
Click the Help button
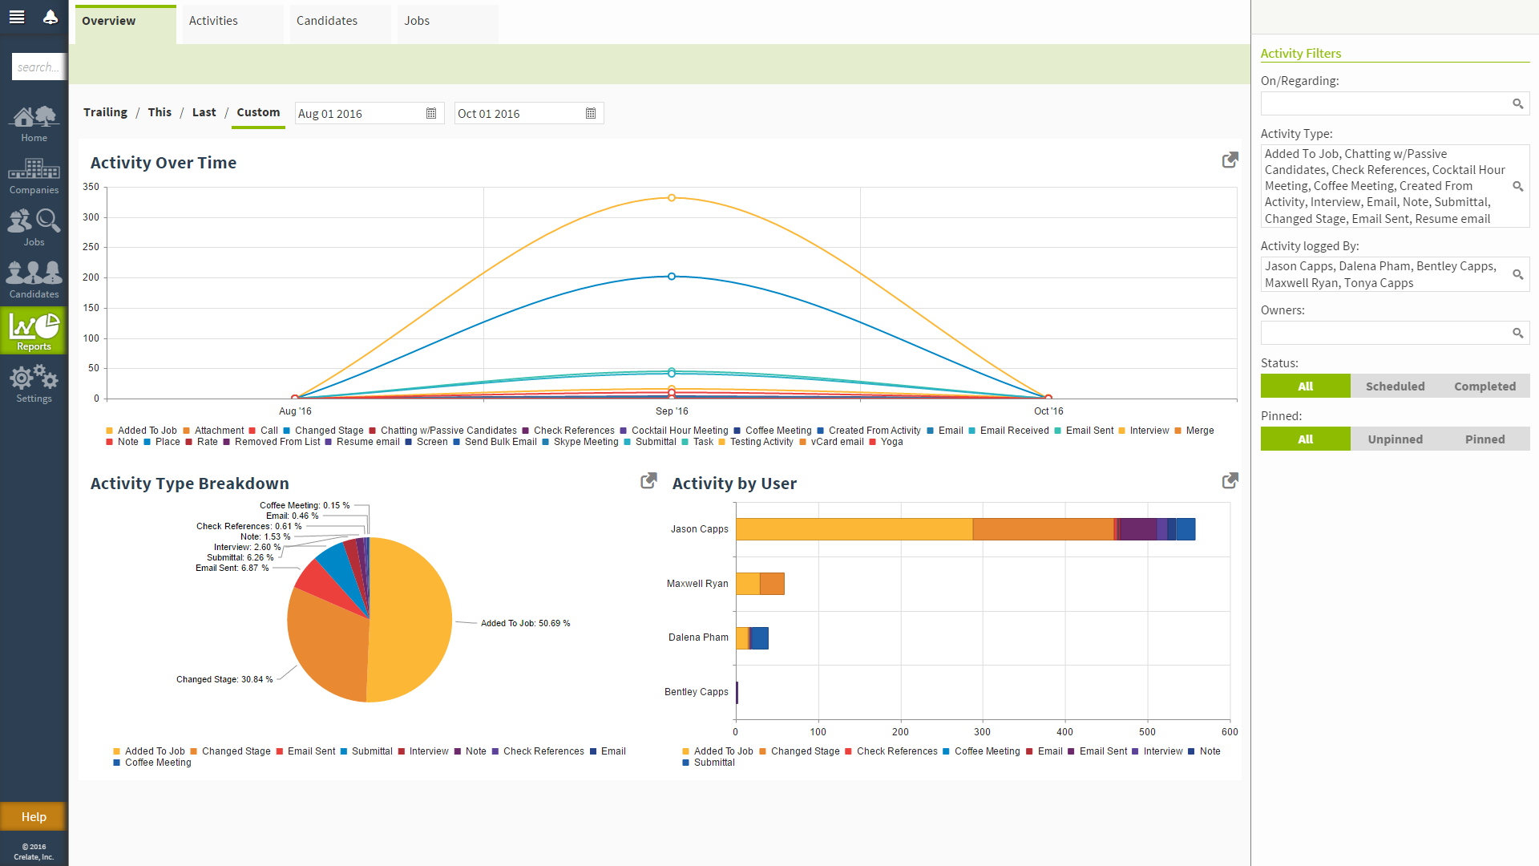pyautogui.click(x=34, y=816)
